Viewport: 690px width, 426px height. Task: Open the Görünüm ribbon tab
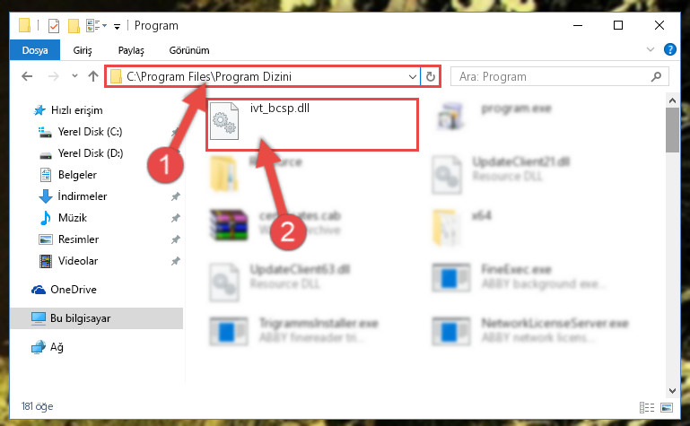(189, 50)
